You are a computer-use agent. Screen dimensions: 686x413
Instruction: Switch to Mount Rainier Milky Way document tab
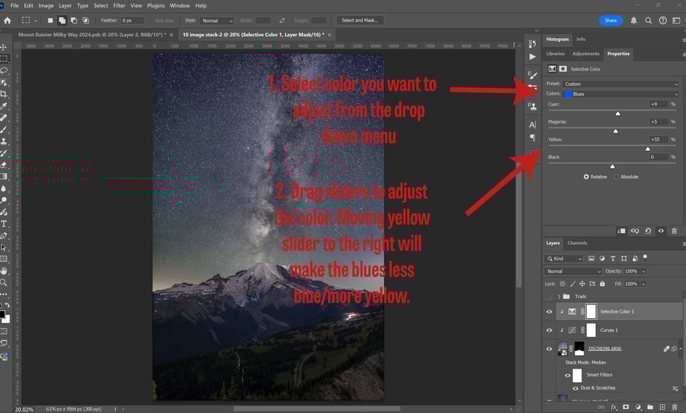tap(92, 34)
